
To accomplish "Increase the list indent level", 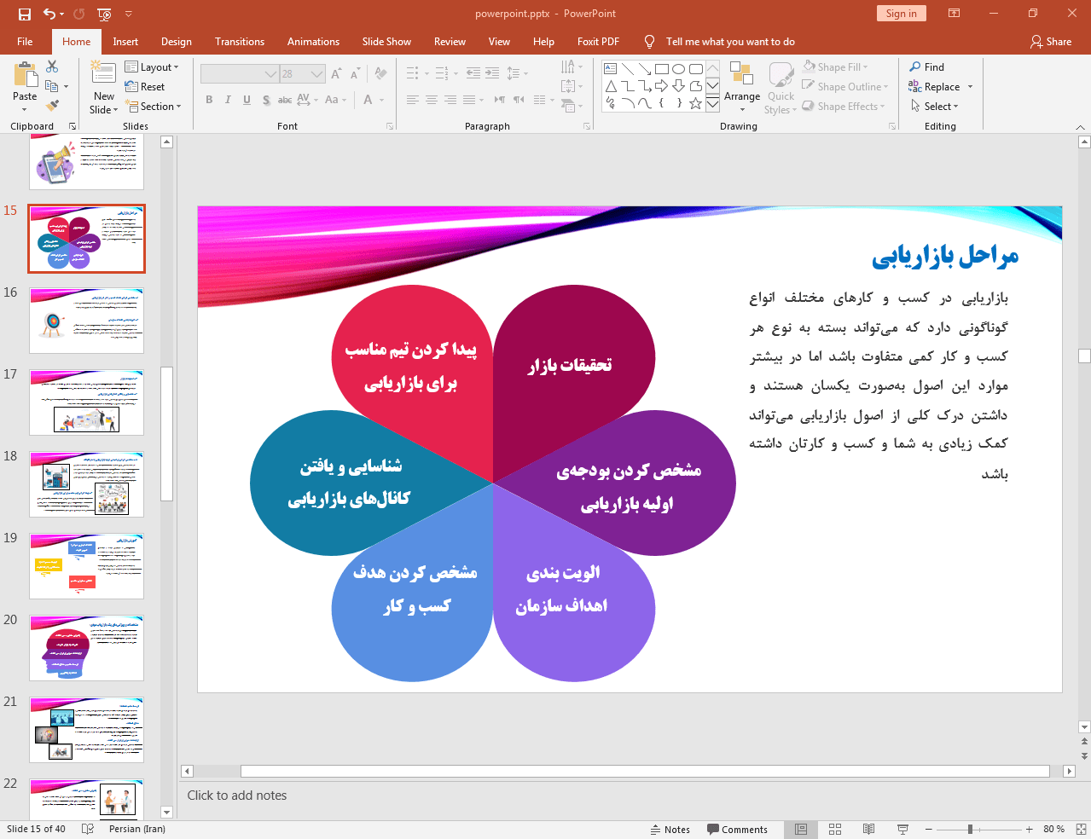I will click(492, 73).
